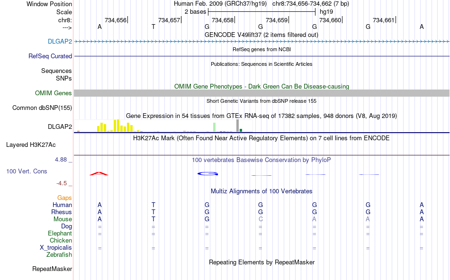Select the 734,658 position marker
Image resolution: width=450 pixels, height=280 pixels.
(x=223, y=20)
